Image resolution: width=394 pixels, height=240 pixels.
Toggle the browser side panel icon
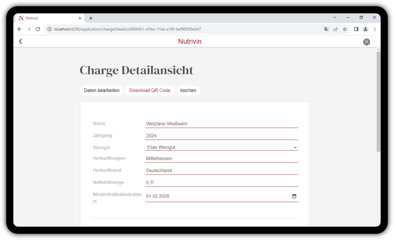pos(356,29)
